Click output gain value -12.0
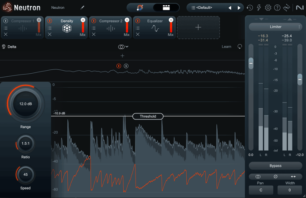Image resolution: width=306 pixels, height=198 pixels. pos(299,155)
